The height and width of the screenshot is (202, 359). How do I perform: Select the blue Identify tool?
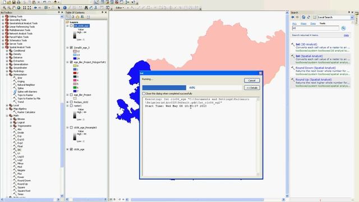tap(65, 8)
